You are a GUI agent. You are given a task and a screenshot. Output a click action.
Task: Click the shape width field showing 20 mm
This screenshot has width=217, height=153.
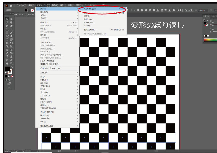[202, 10]
